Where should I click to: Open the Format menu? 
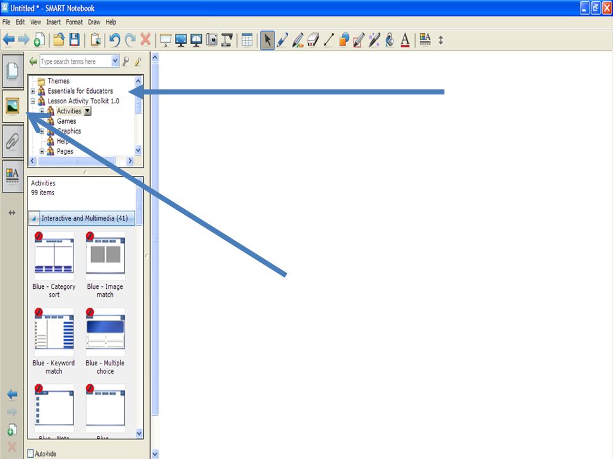tap(74, 22)
